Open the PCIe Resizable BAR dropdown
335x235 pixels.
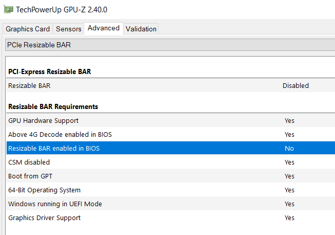click(x=170, y=45)
